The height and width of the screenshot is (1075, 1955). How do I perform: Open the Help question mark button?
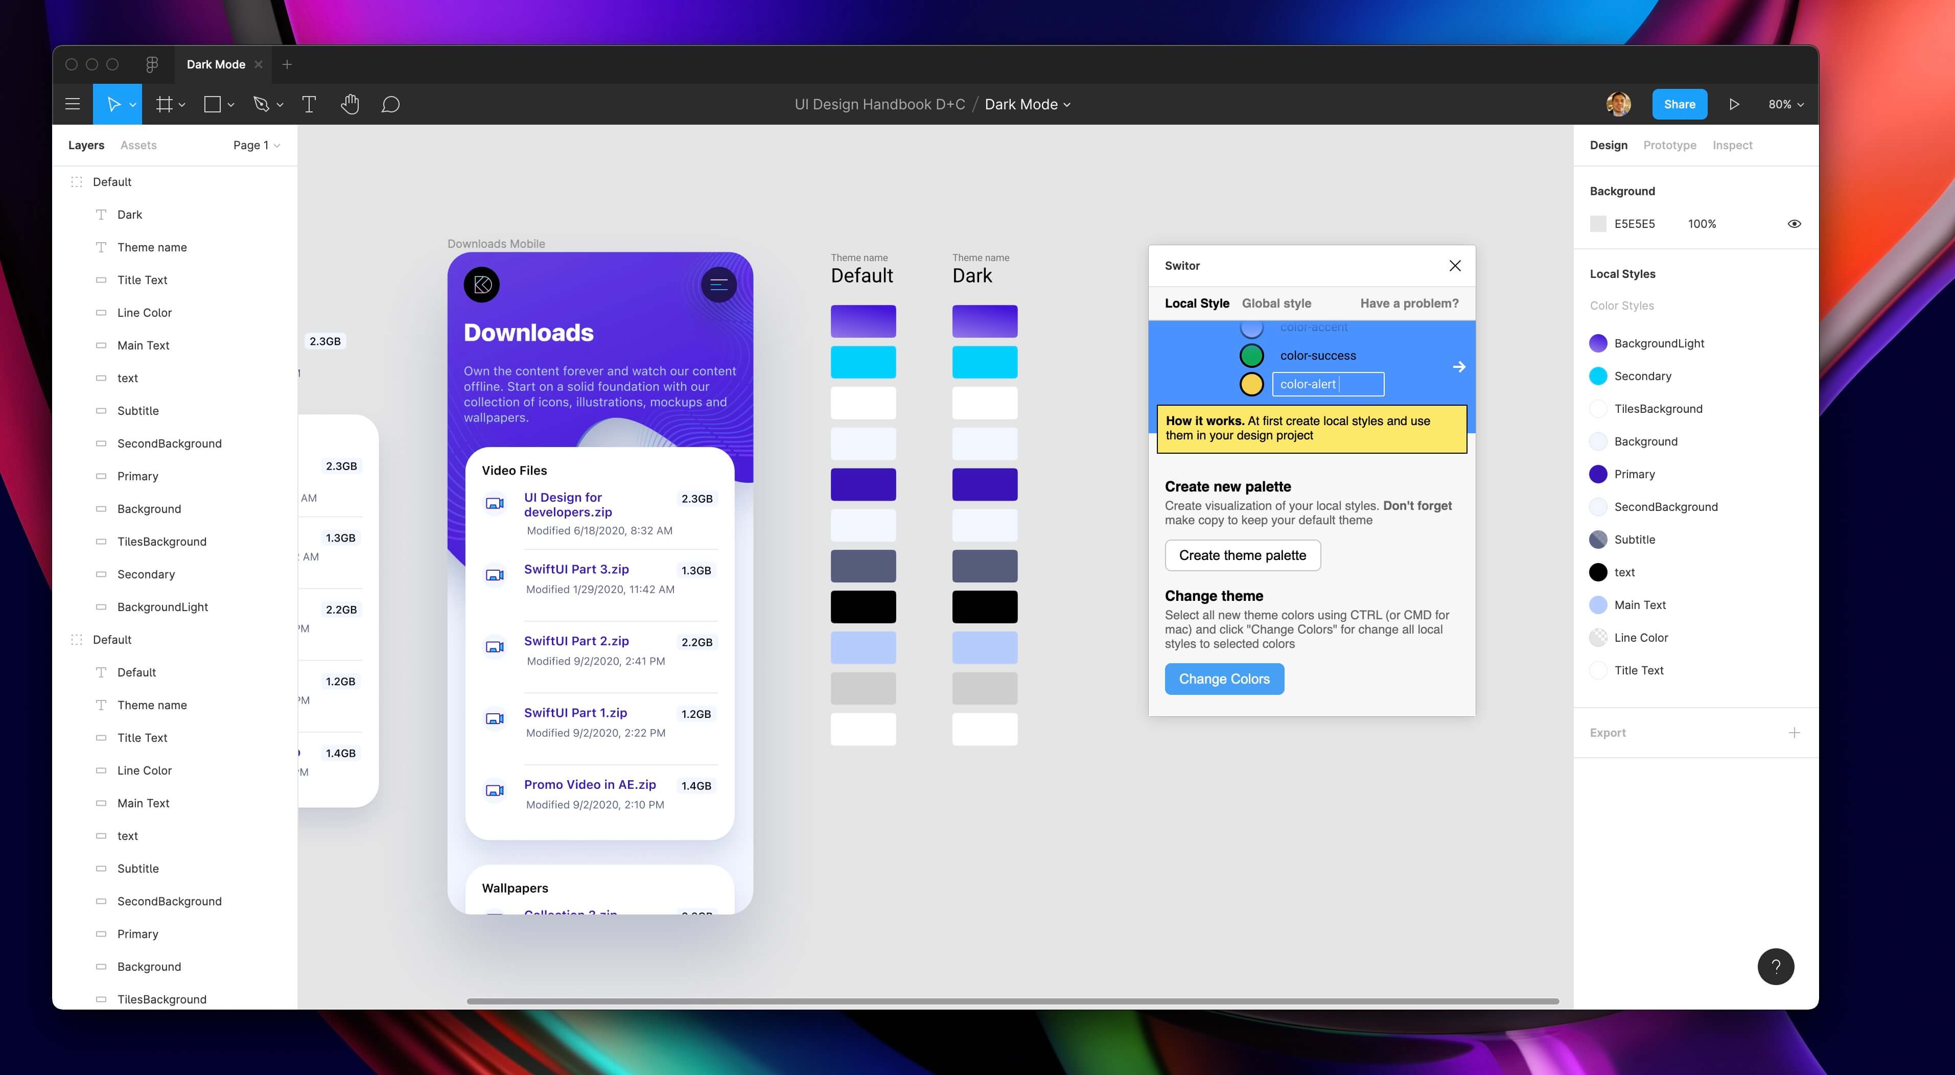[1775, 967]
